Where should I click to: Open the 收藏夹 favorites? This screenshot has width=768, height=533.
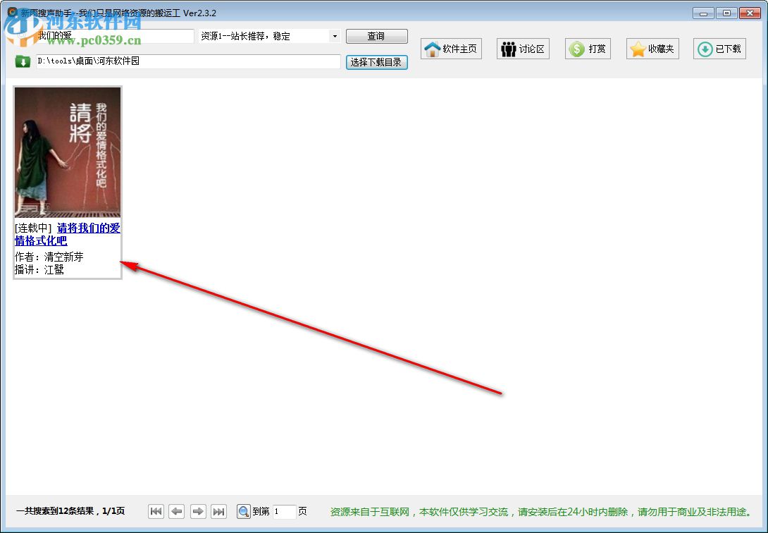652,49
